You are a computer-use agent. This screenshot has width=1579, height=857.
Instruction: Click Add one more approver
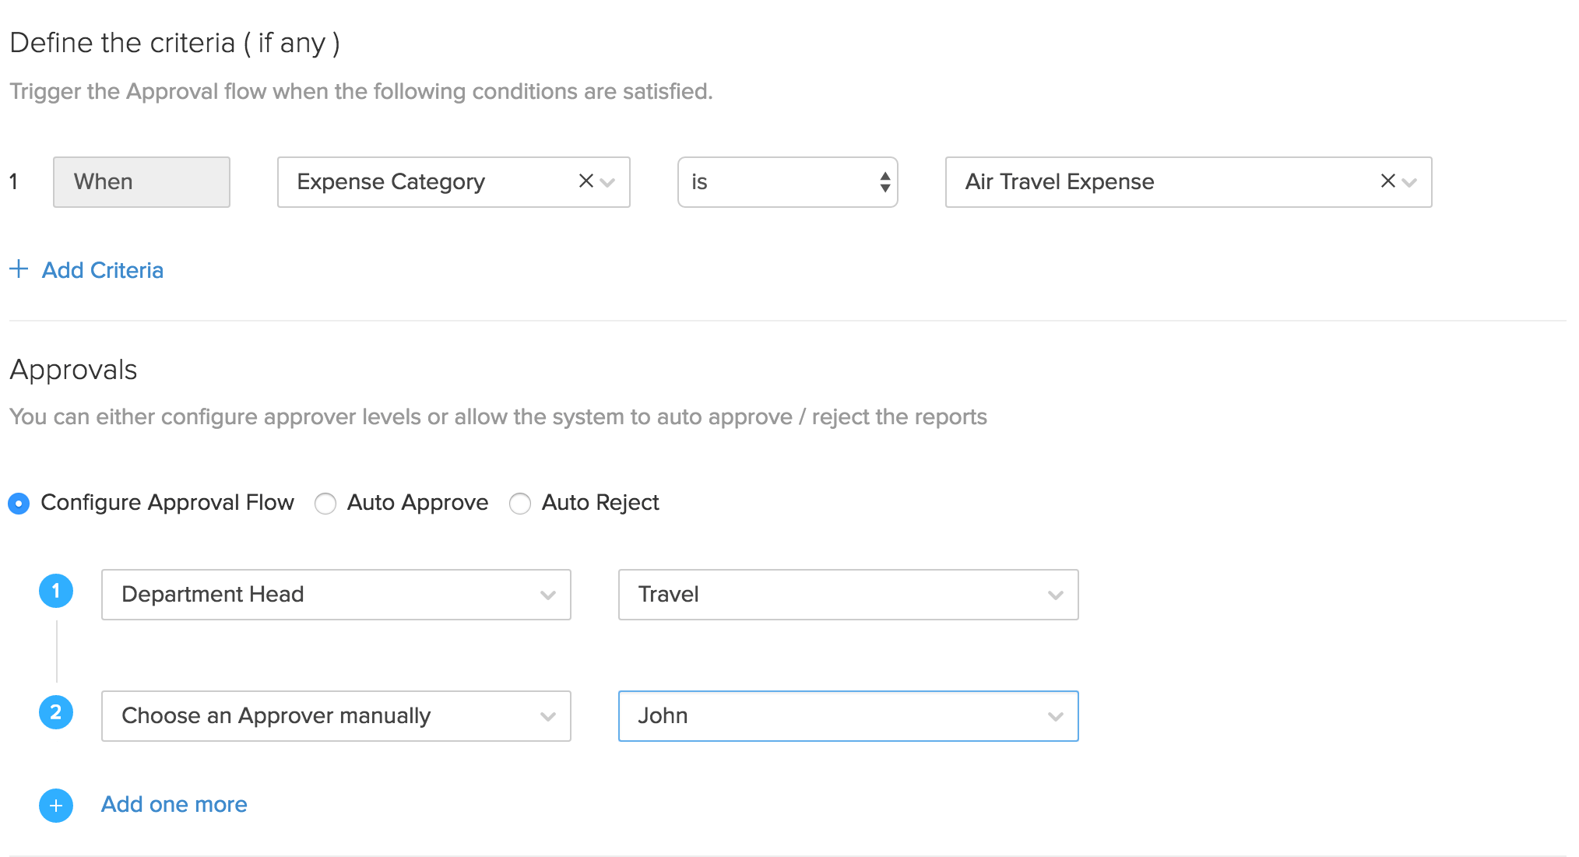point(173,804)
